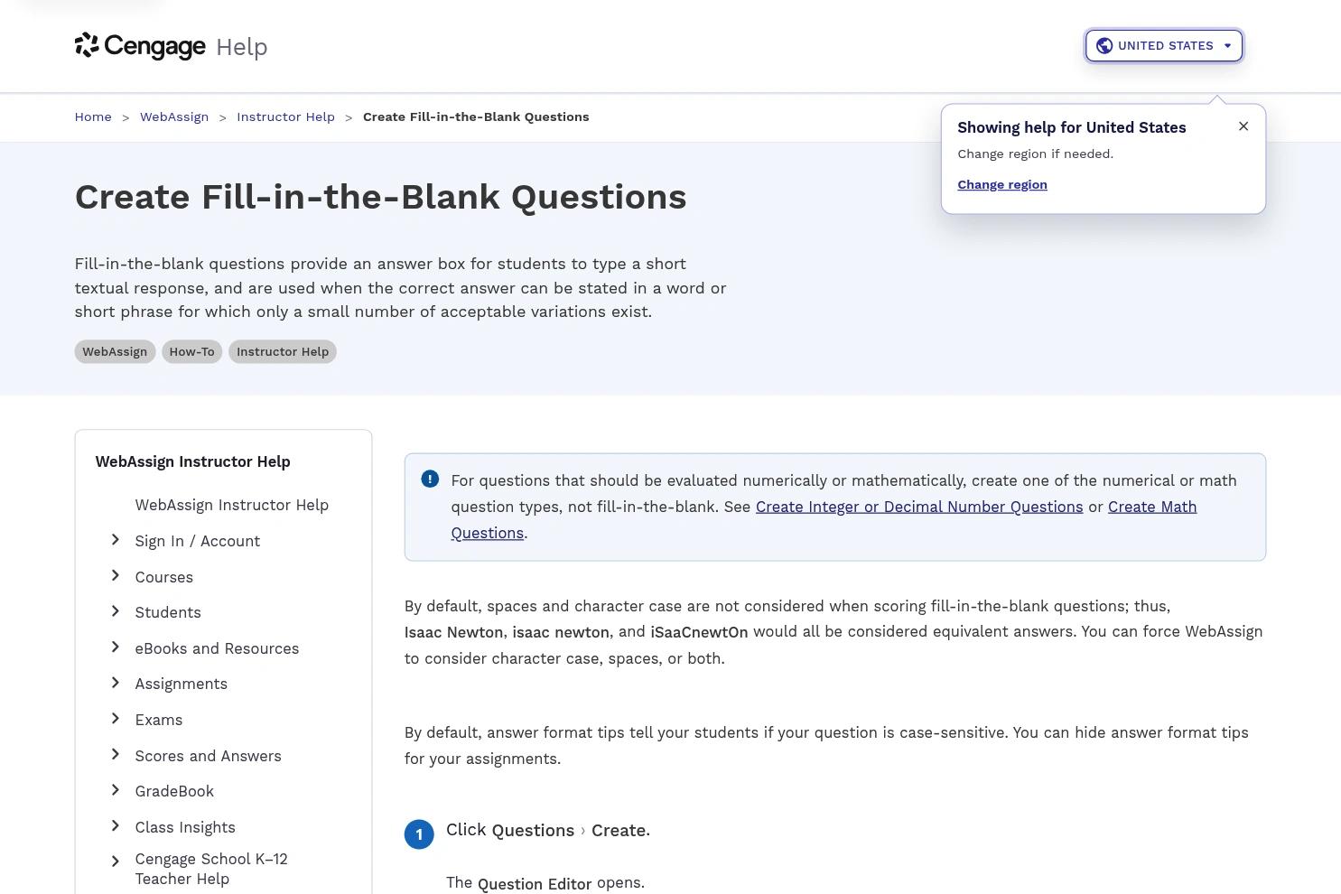Select GradeBook in sidebar
This screenshot has width=1341, height=894.
(x=174, y=791)
